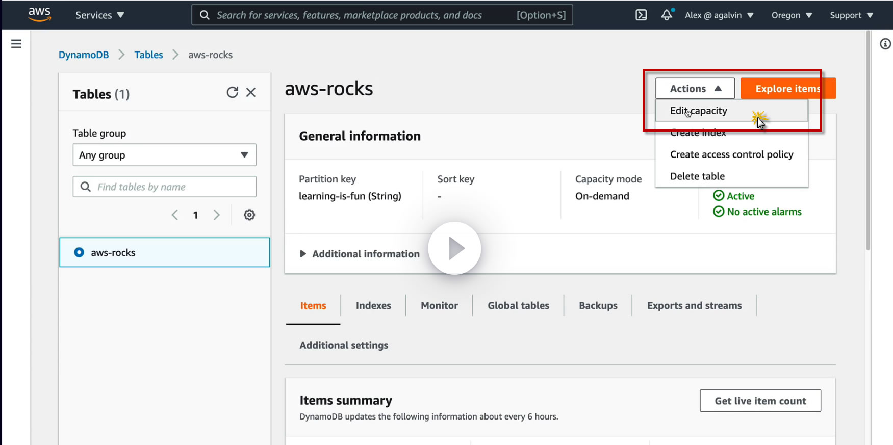The image size is (893, 445).
Task: Go to next page of tables
Action: coord(217,215)
